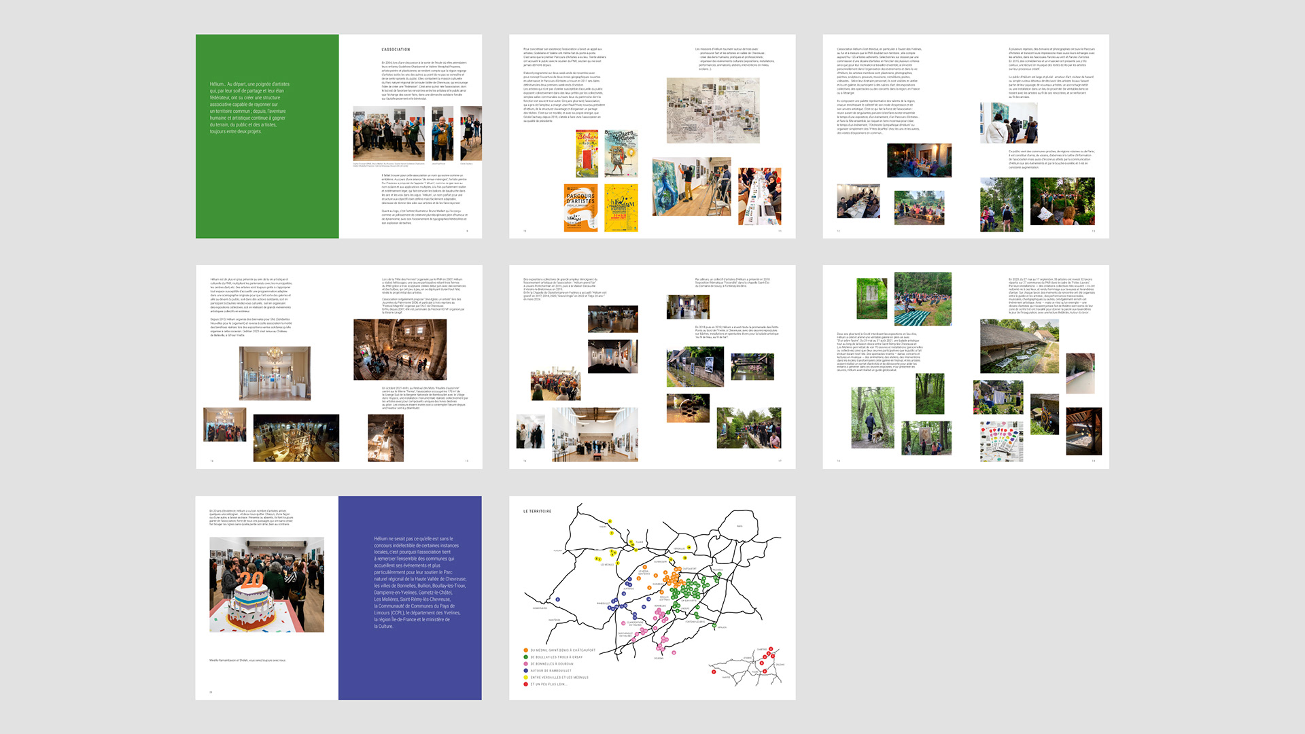Click the blue Autour de Rambouillet legend dot

(x=525, y=671)
